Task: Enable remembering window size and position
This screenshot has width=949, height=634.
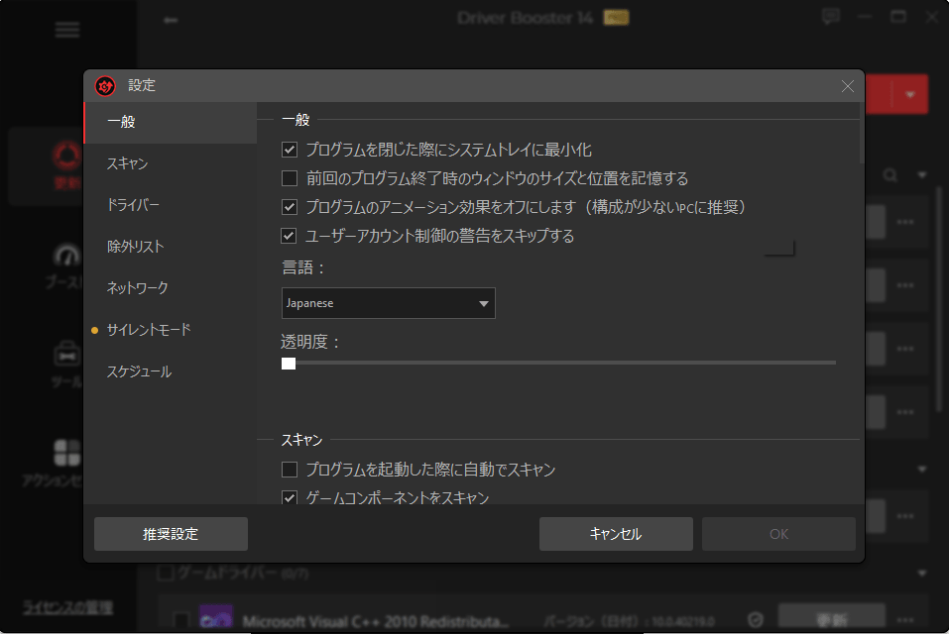Action: tap(290, 178)
